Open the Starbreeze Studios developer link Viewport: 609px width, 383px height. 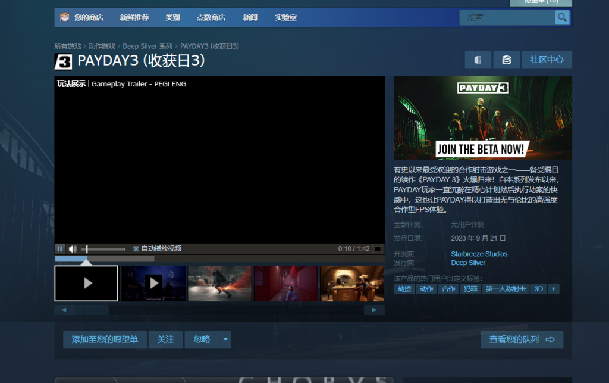pos(479,254)
